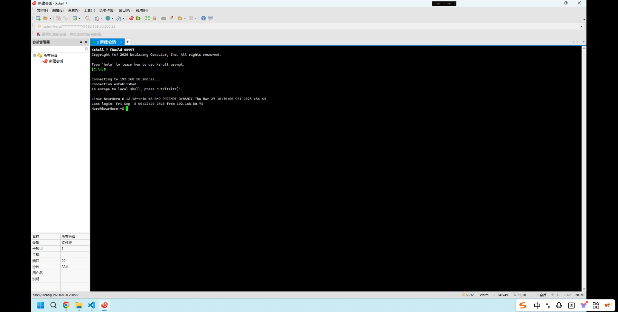Image resolution: width=618 pixels, height=312 pixels.
Task: Open the 工具(T) menu
Action: click(x=89, y=10)
